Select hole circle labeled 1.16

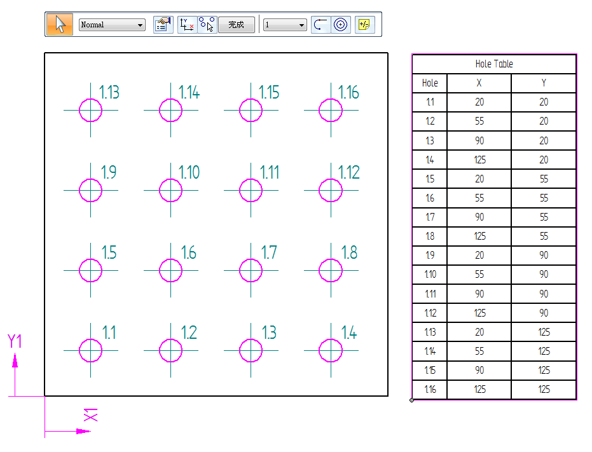click(331, 110)
